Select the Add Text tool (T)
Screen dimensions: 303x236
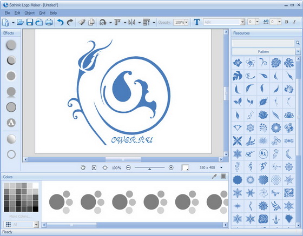pos(197,22)
